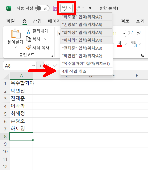The image size is (148, 170).
Task: Click the formula bar confirm checkmark icon
Action: point(55,65)
